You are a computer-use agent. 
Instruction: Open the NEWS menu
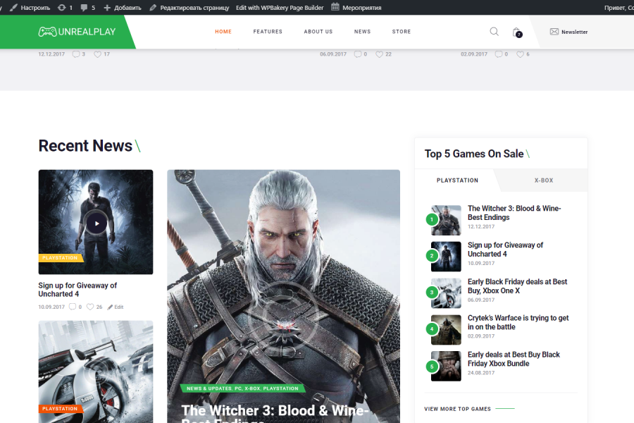362,32
